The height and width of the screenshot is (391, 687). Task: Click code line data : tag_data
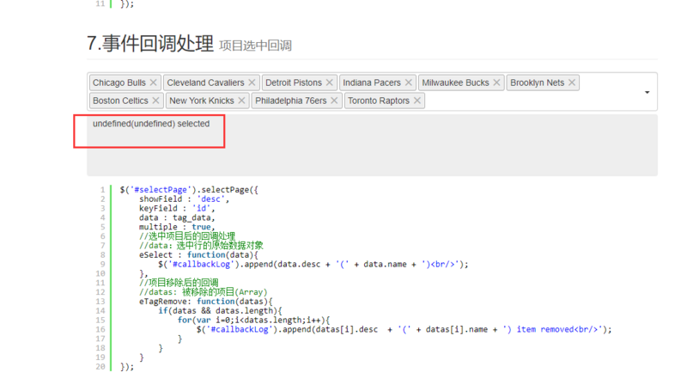pos(177,217)
